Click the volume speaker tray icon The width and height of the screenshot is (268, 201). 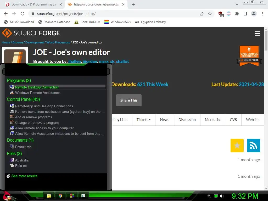pos(222,196)
